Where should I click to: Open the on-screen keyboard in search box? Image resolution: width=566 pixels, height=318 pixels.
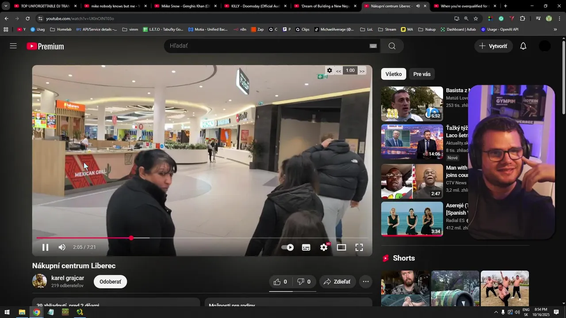pos(373,46)
